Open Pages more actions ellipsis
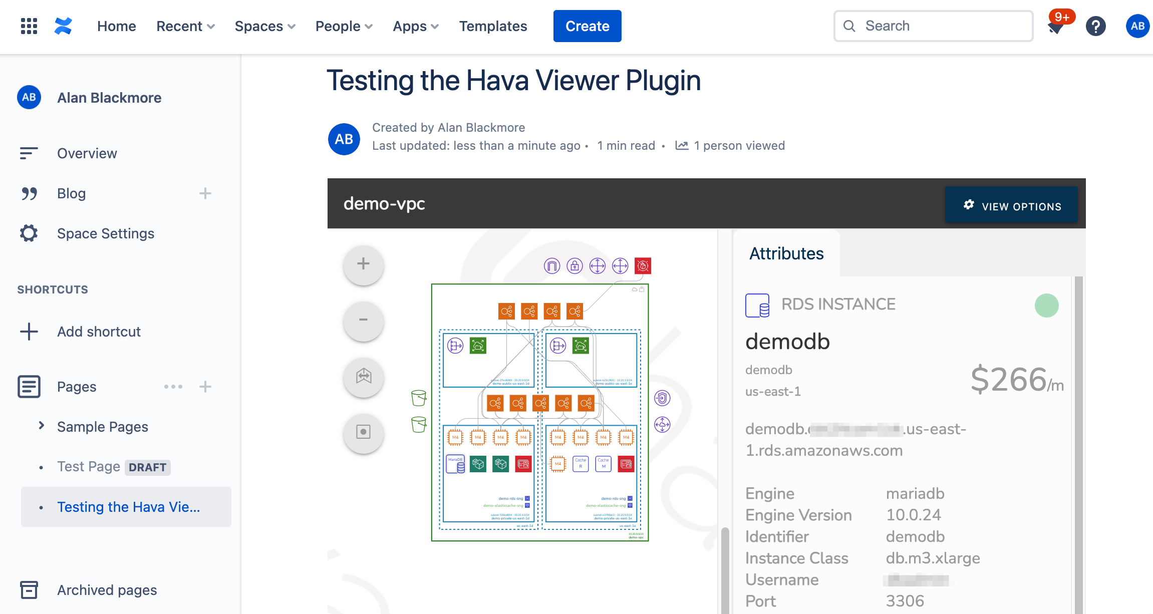Screen dimensions: 1153x614 [173, 387]
